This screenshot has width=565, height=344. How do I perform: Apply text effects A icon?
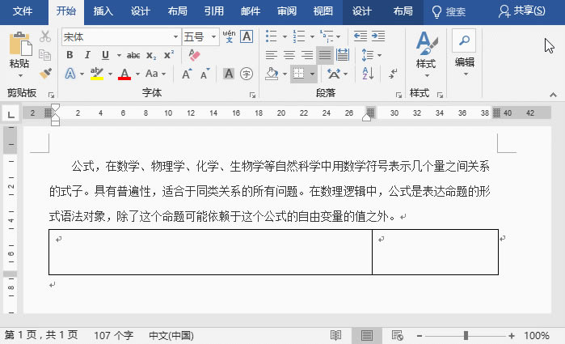click(70, 74)
